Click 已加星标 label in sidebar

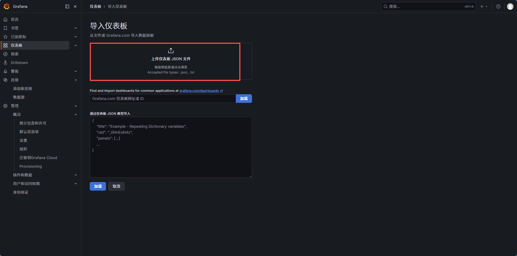pyautogui.click(x=18, y=37)
